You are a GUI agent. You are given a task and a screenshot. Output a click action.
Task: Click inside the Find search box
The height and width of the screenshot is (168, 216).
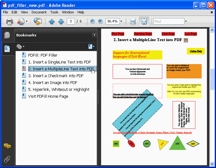(169, 21)
